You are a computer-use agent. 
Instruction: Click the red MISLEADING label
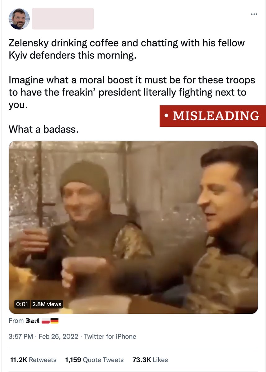pyautogui.click(x=213, y=116)
